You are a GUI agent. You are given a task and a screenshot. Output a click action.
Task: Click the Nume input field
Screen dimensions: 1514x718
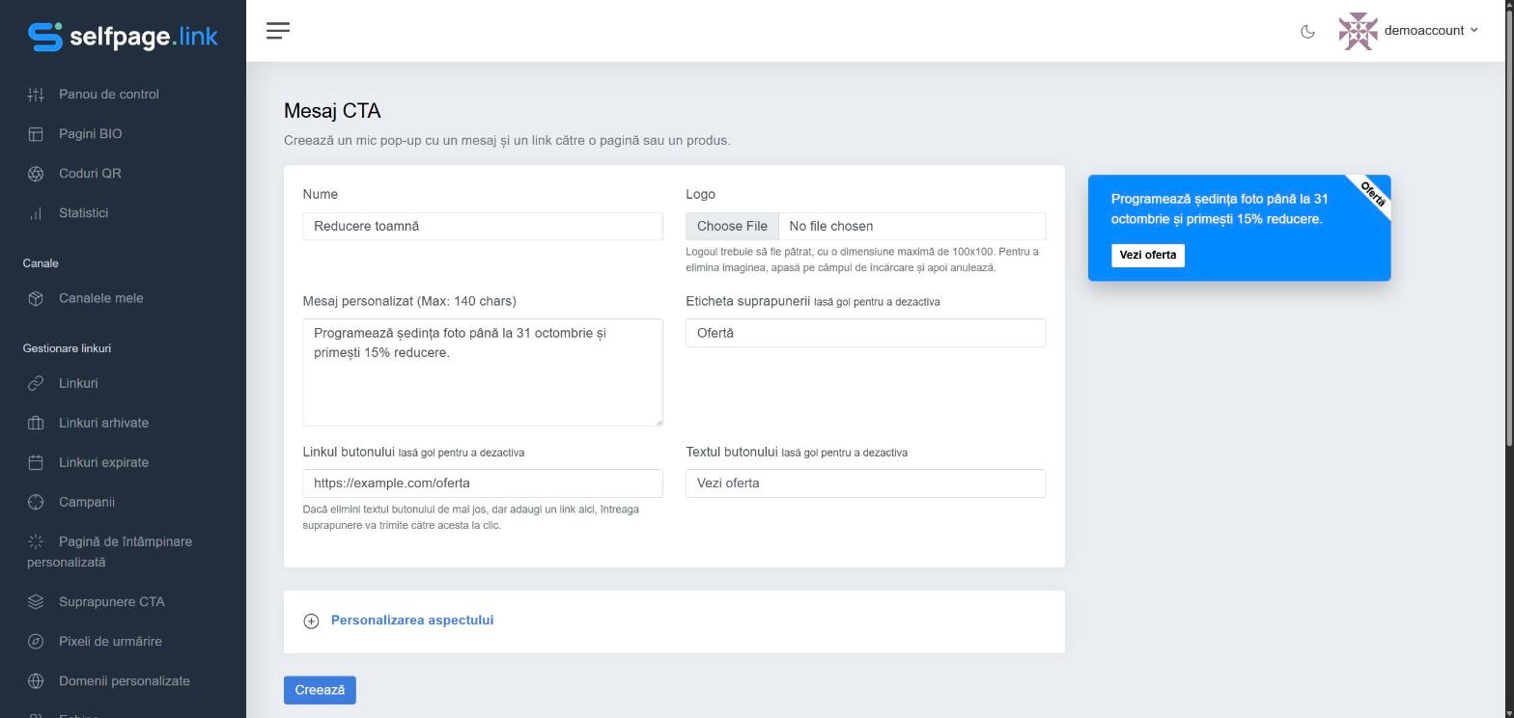tap(483, 226)
